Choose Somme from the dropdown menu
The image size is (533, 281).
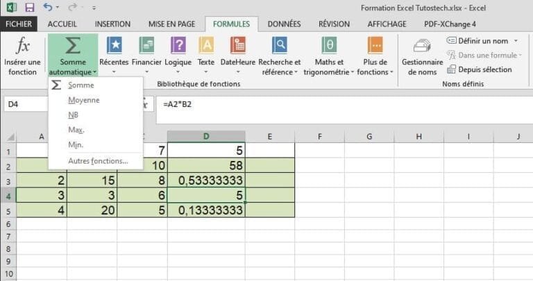click(x=96, y=85)
